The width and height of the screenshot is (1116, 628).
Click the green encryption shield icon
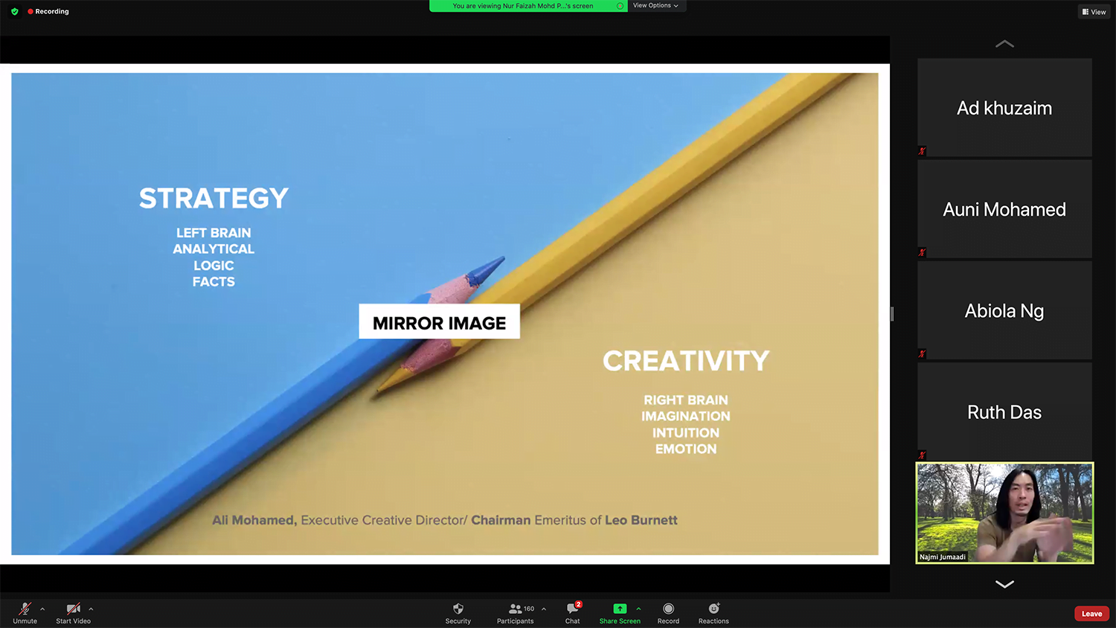click(15, 12)
